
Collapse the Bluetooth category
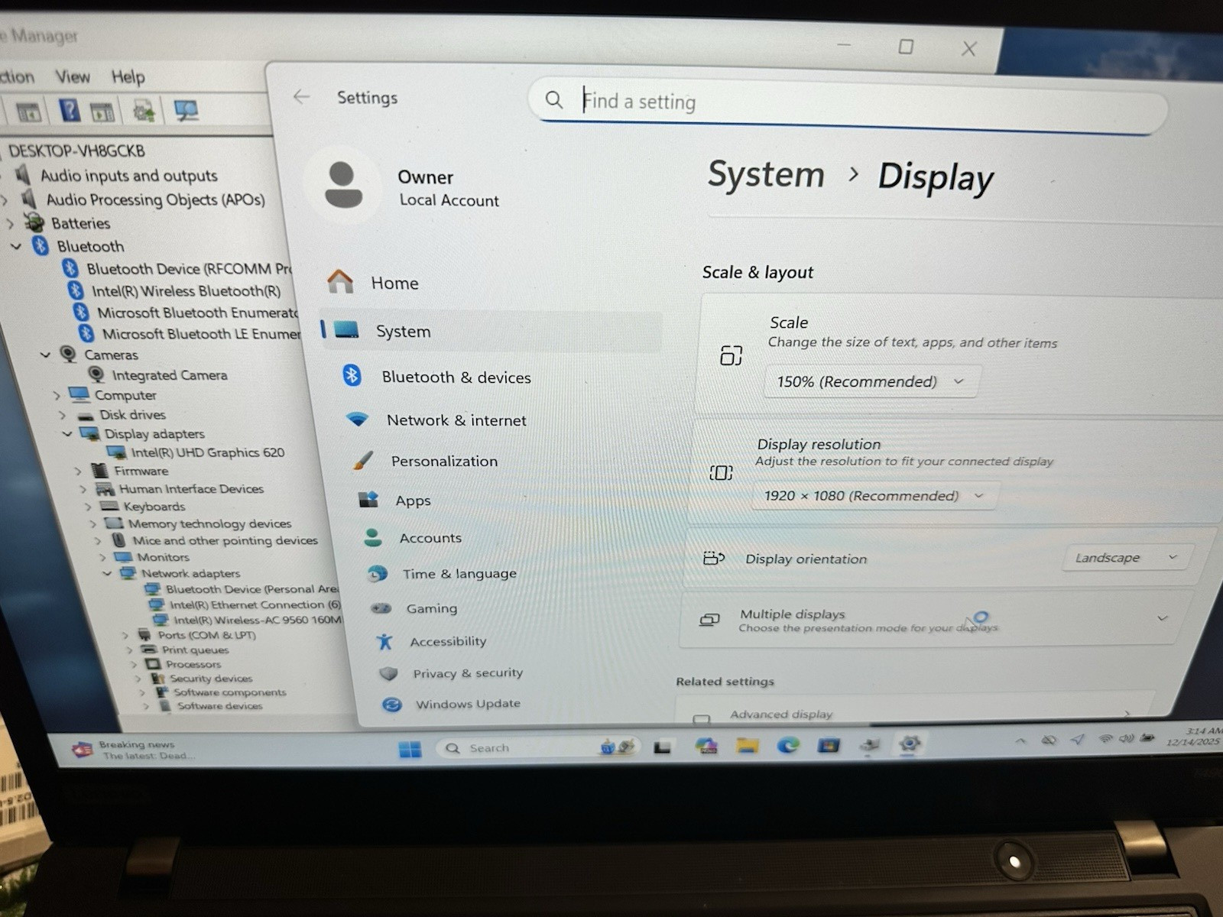click(x=15, y=246)
